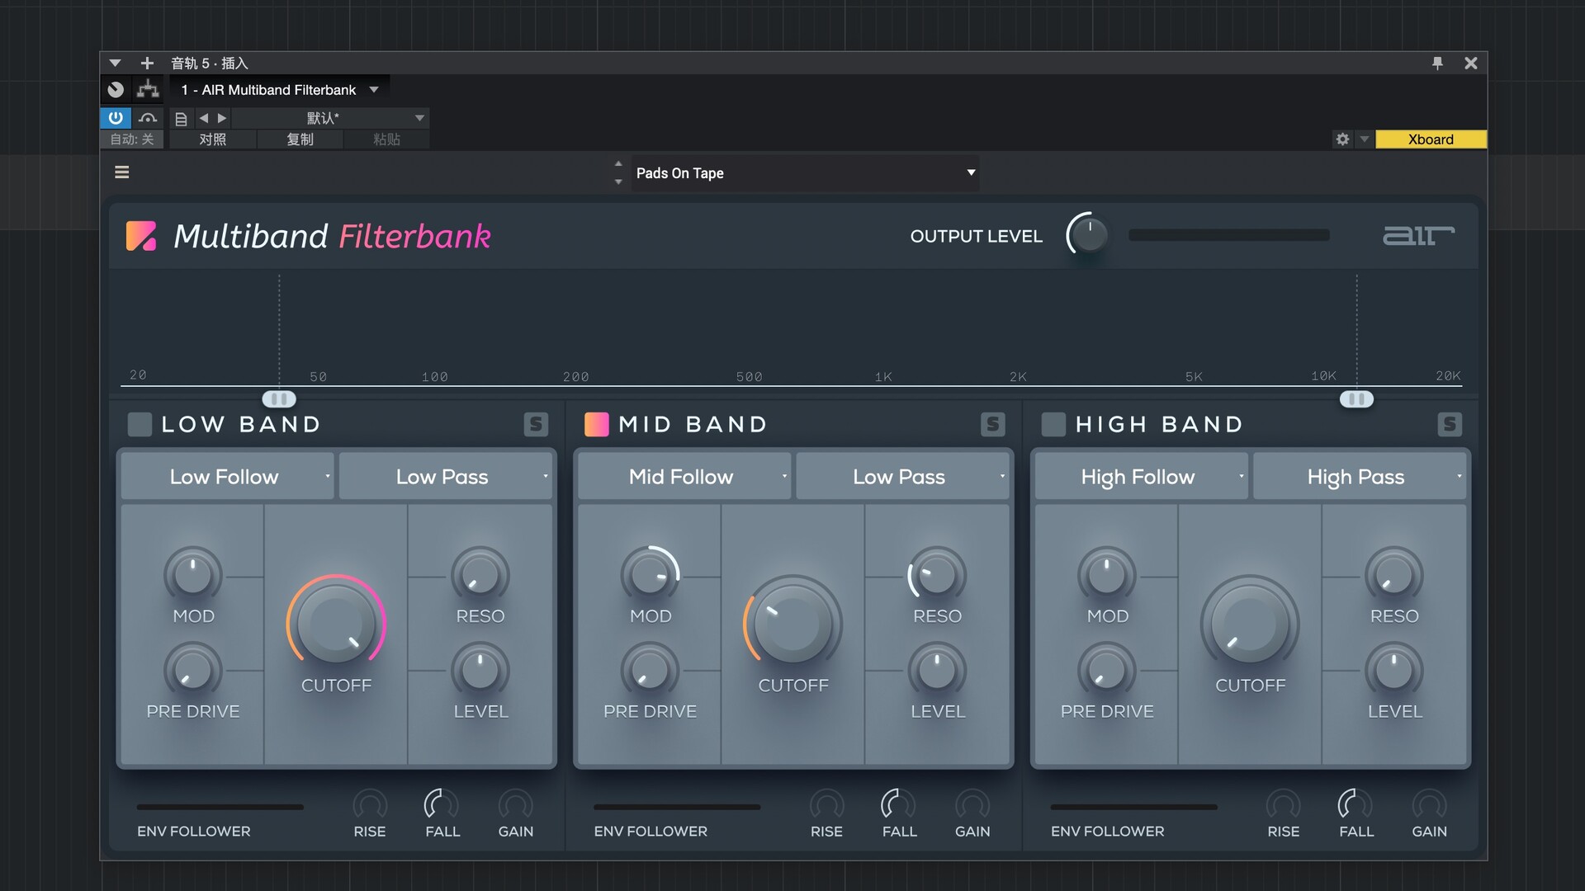Image resolution: width=1585 pixels, height=891 pixels.
Task: Click the low crossover frequency slider handle
Action: pos(279,399)
